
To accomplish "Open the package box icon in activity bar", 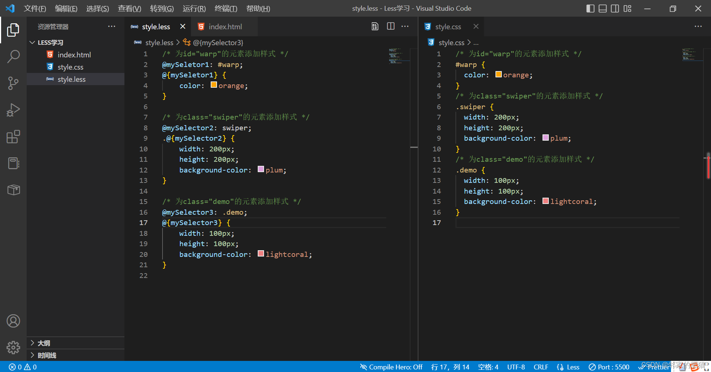I will click(13, 190).
